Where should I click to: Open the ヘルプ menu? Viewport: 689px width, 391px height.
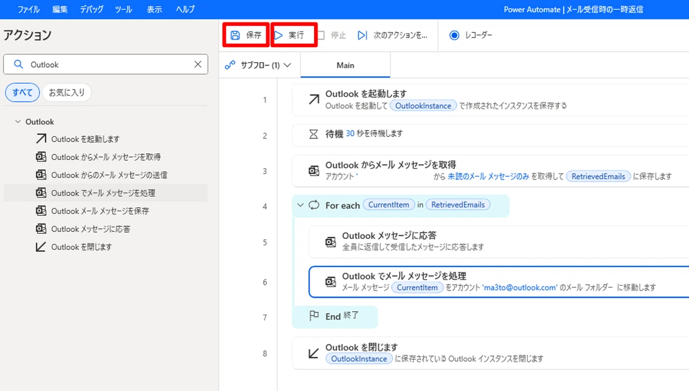point(185,9)
